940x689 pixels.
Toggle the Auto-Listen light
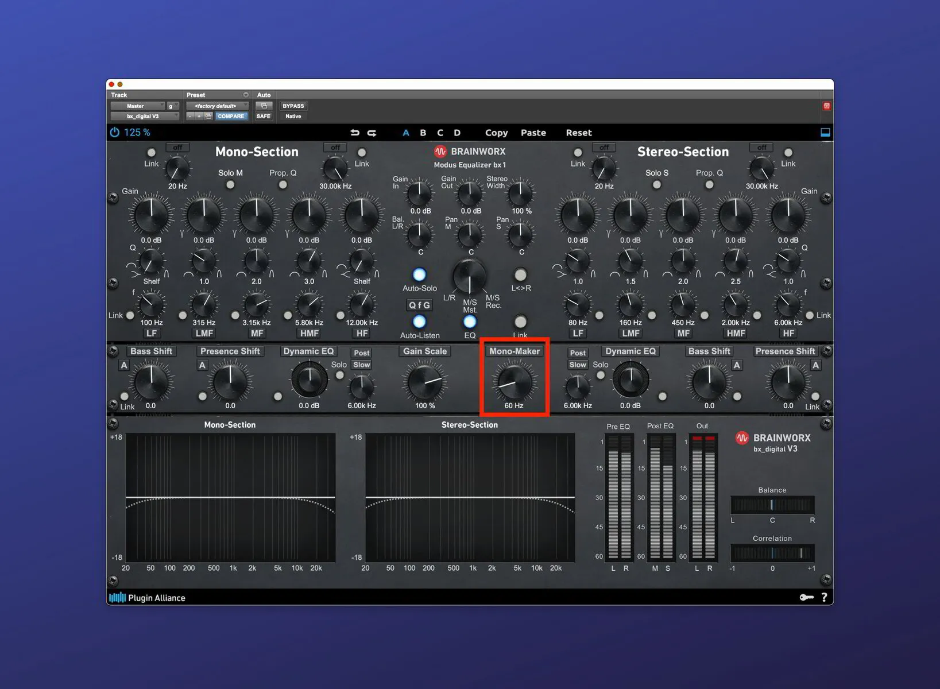(419, 322)
